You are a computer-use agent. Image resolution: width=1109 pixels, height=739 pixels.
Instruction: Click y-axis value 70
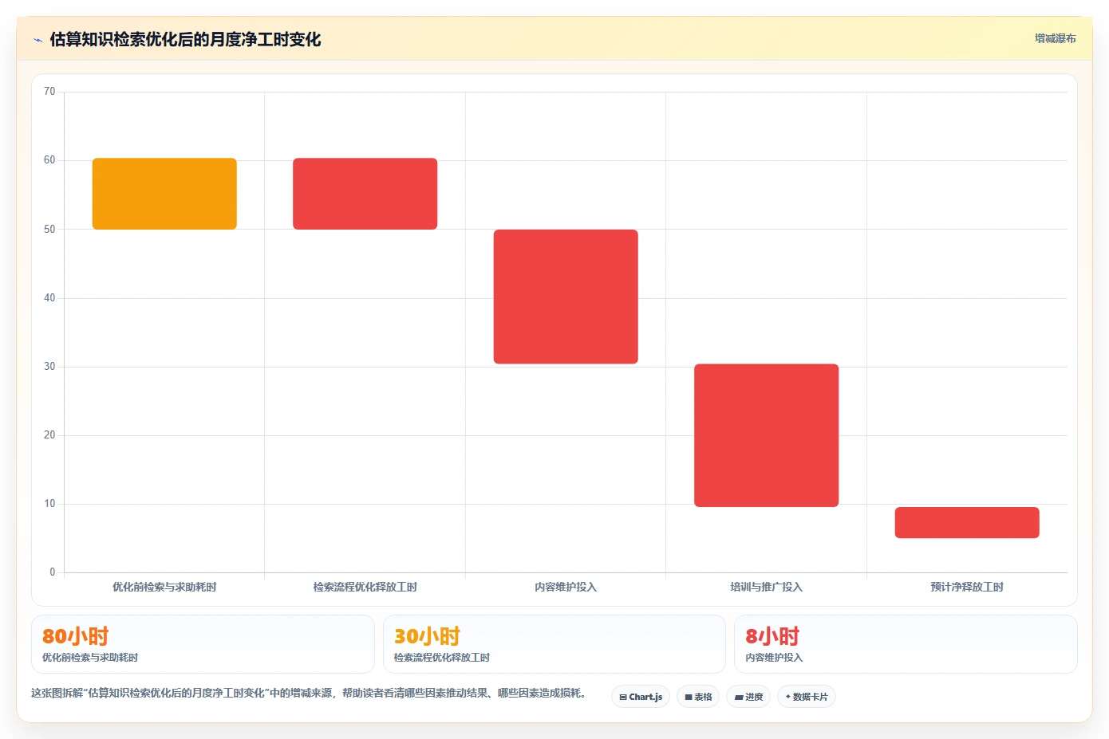tap(49, 92)
